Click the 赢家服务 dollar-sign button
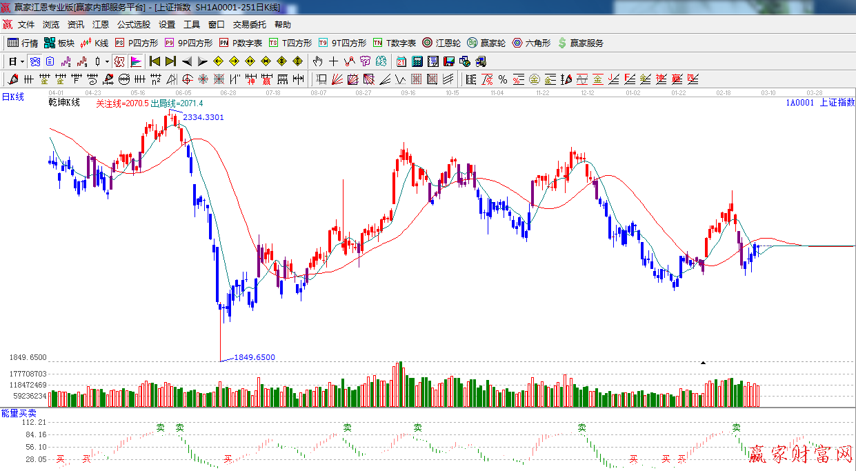This screenshot has height=471, width=856. pos(580,43)
